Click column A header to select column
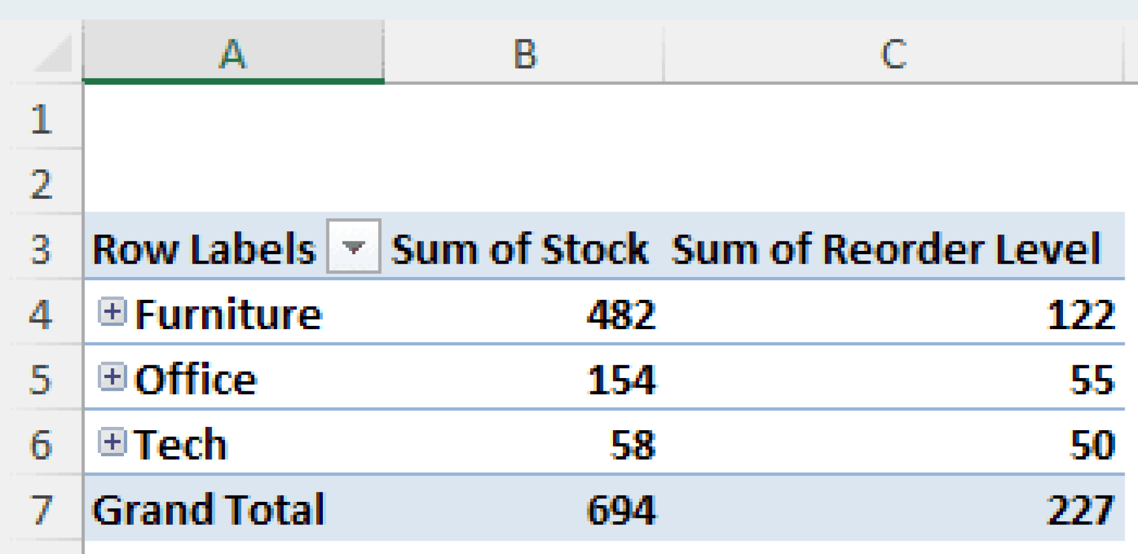 click(x=233, y=54)
